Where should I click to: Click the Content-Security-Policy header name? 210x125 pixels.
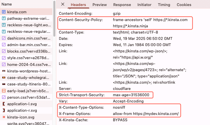click(81, 20)
